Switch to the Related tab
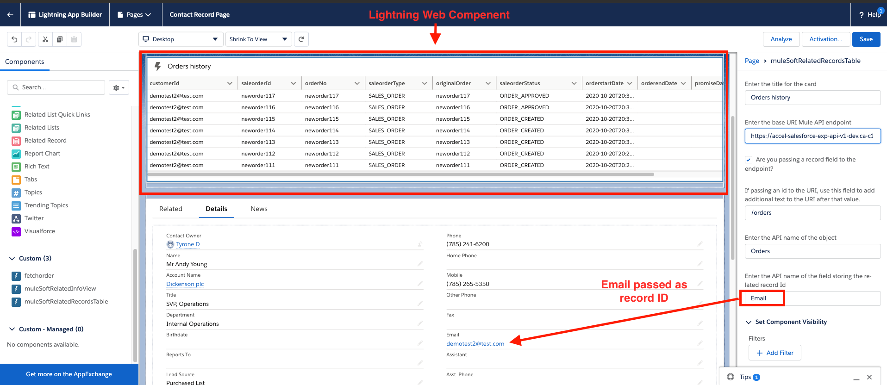 [171, 209]
